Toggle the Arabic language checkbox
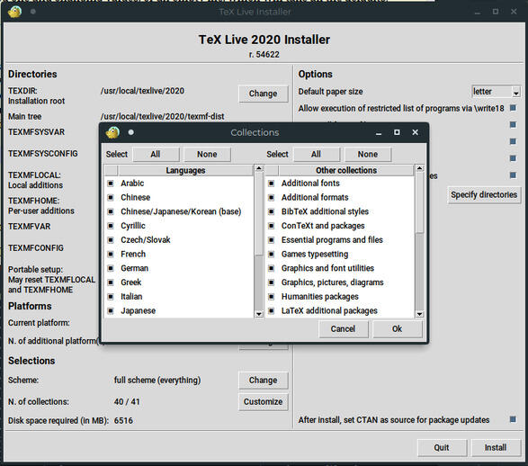Image resolution: width=528 pixels, height=466 pixels. (110, 184)
